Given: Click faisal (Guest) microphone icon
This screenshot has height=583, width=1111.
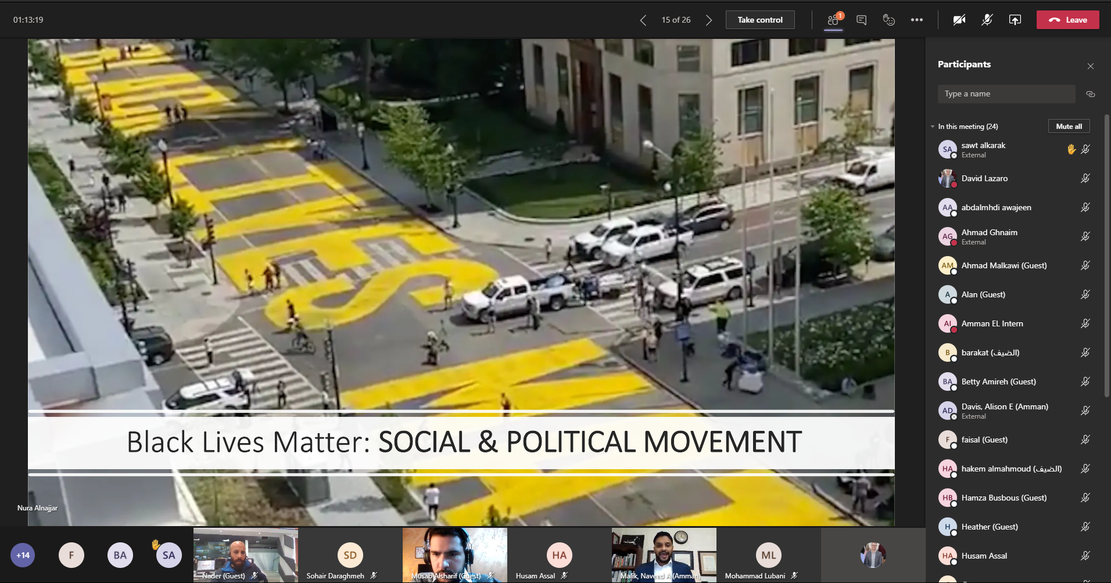Looking at the screenshot, I should 1085,440.
